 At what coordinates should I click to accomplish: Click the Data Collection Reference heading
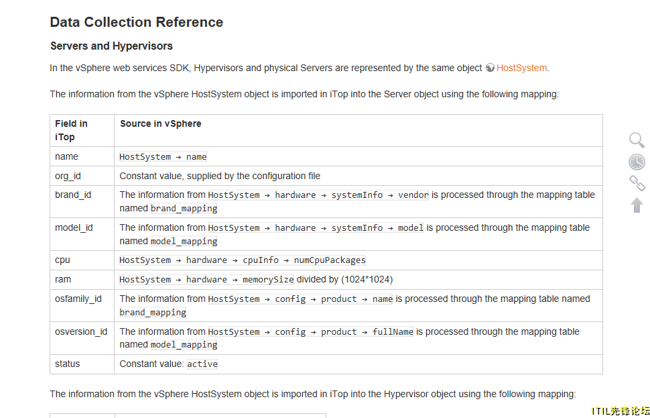click(137, 22)
